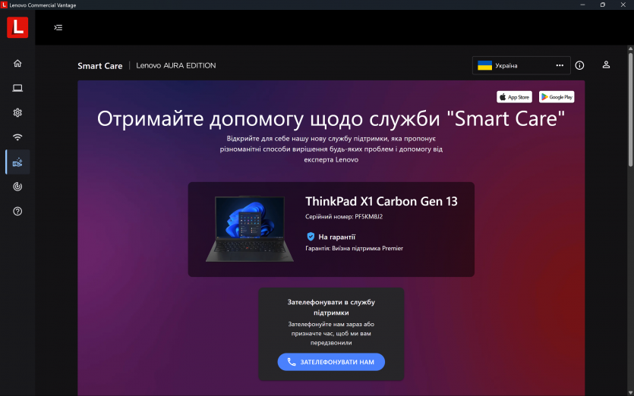The width and height of the screenshot is (634, 396).
Task: Open the Україна country dropdown
Action: pos(521,65)
